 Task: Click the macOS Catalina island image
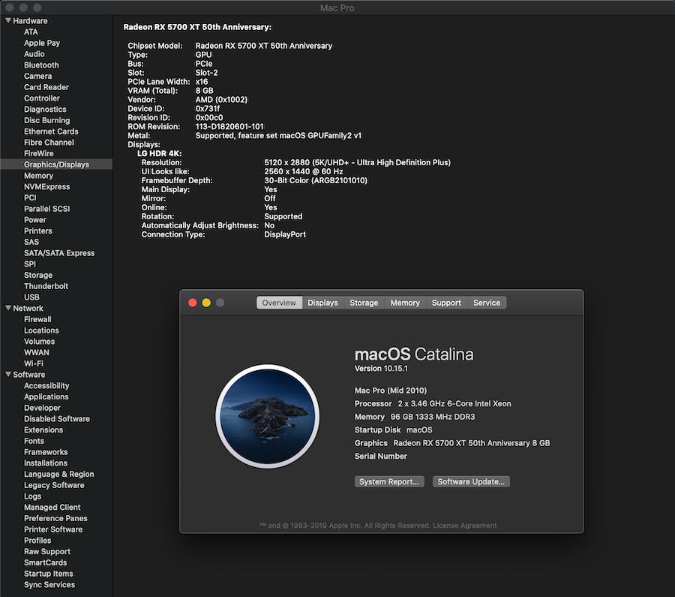[267, 416]
